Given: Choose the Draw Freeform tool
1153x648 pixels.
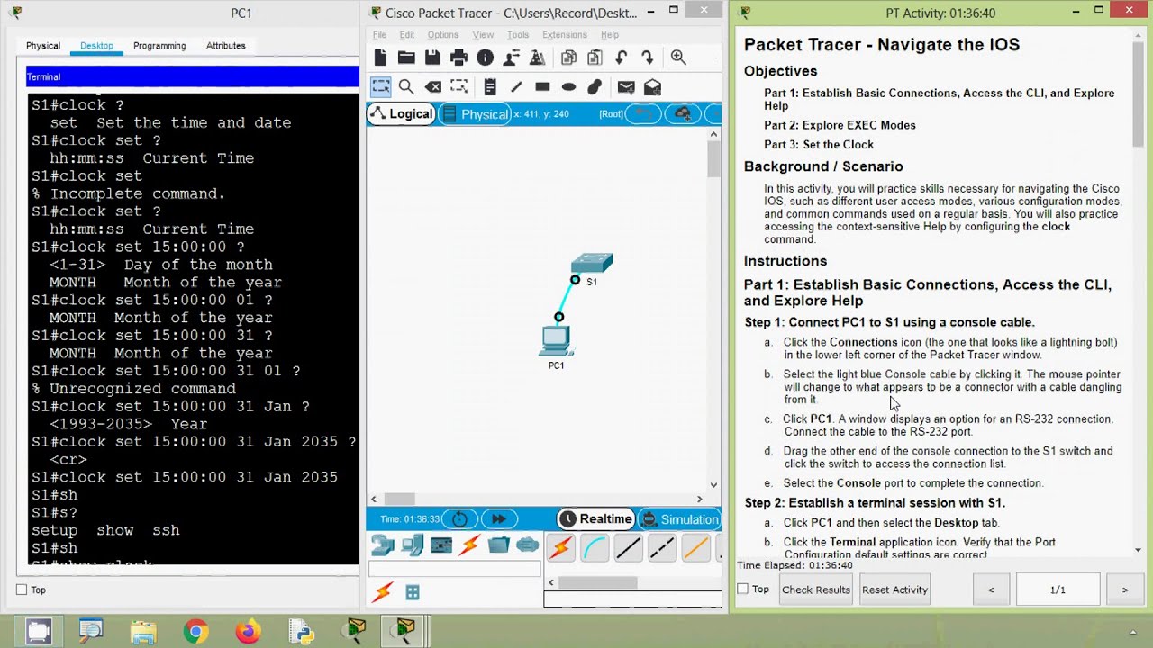Looking at the screenshot, I should [x=595, y=86].
